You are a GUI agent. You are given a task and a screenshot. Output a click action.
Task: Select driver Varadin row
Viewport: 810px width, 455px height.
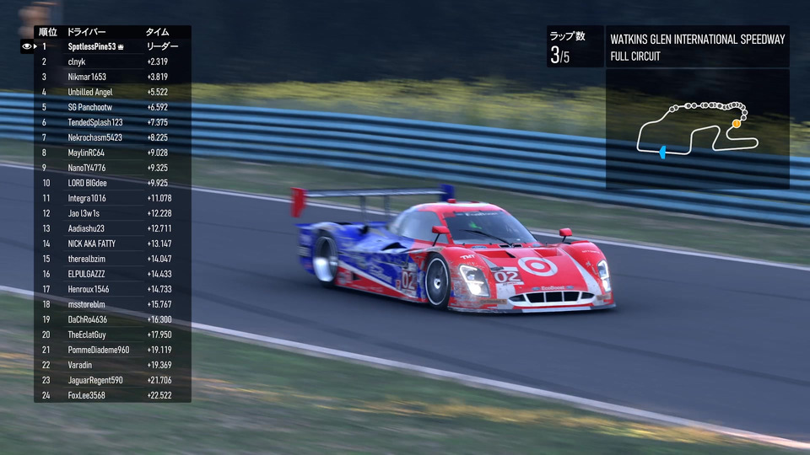tap(112, 365)
